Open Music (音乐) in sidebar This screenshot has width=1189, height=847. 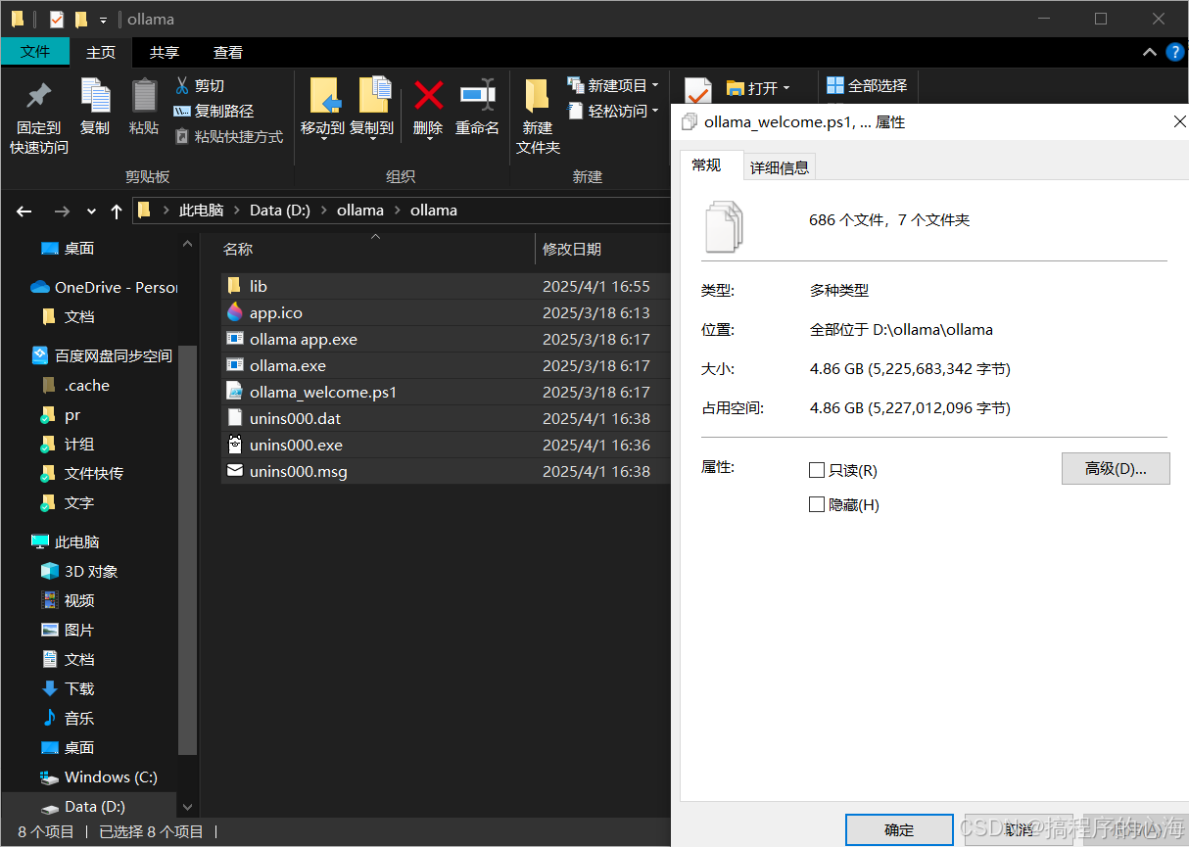[x=69, y=718]
